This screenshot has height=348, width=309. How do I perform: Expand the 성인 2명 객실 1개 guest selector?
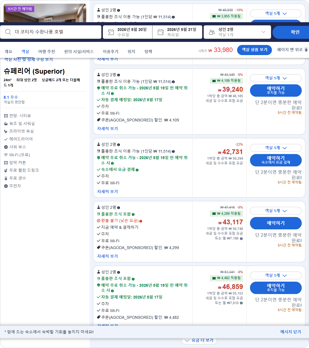click(237, 32)
